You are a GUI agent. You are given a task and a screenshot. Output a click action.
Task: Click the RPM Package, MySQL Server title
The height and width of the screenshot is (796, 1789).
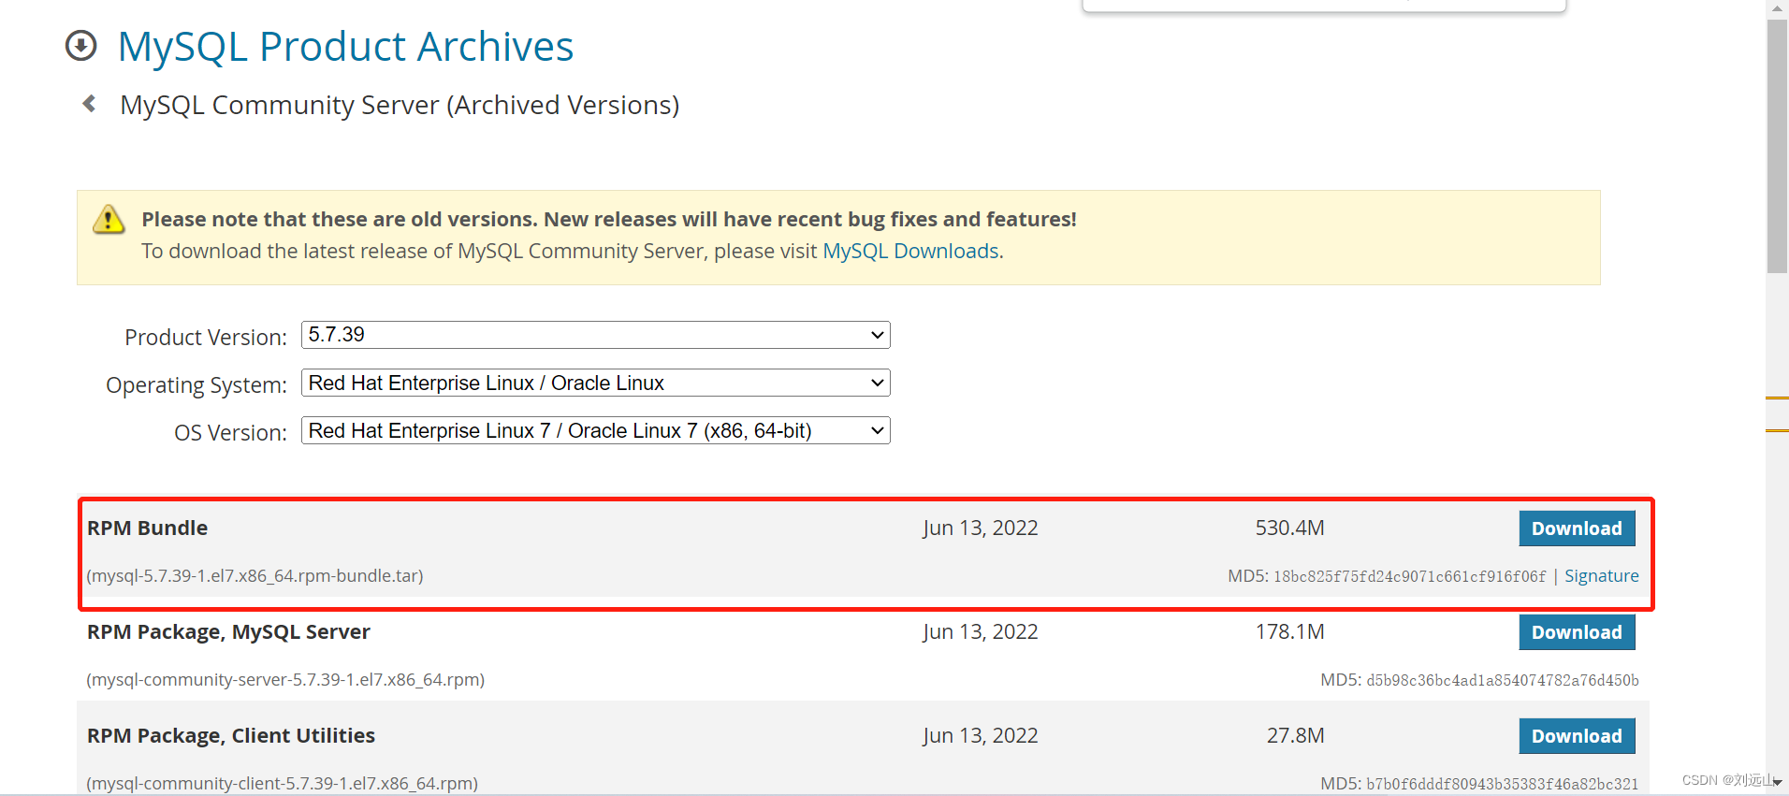pos(228,631)
